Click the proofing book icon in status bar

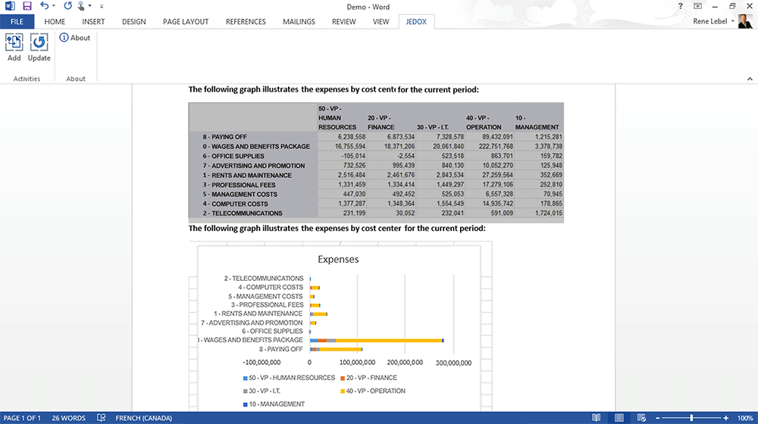101,418
